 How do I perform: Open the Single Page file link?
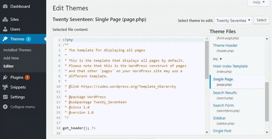pos(223,79)
